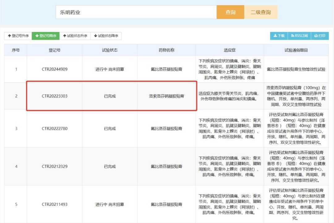The image size is (334, 223).
Task: Click the 药物名称 column header
Action: tap(166, 50)
